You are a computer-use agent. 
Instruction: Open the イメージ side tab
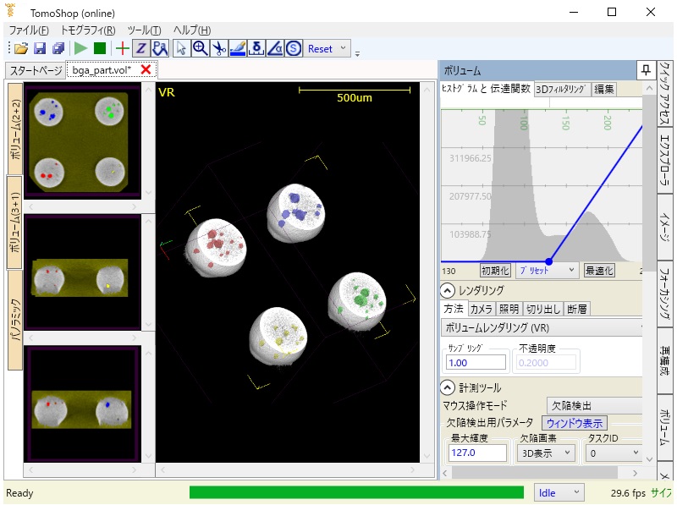tap(665, 227)
